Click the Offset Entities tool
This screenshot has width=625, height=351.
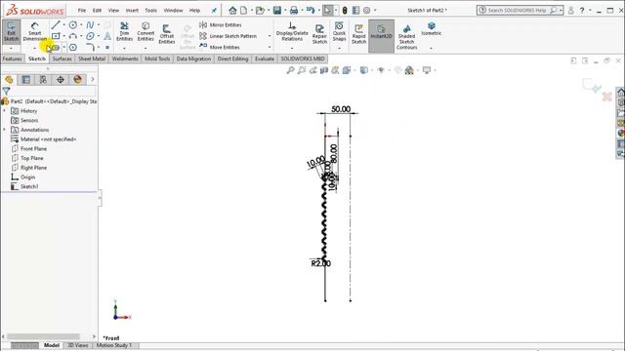pos(167,33)
